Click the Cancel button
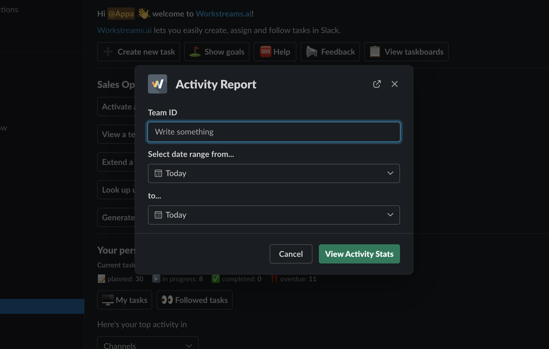The height and width of the screenshot is (349, 549). 291,254
